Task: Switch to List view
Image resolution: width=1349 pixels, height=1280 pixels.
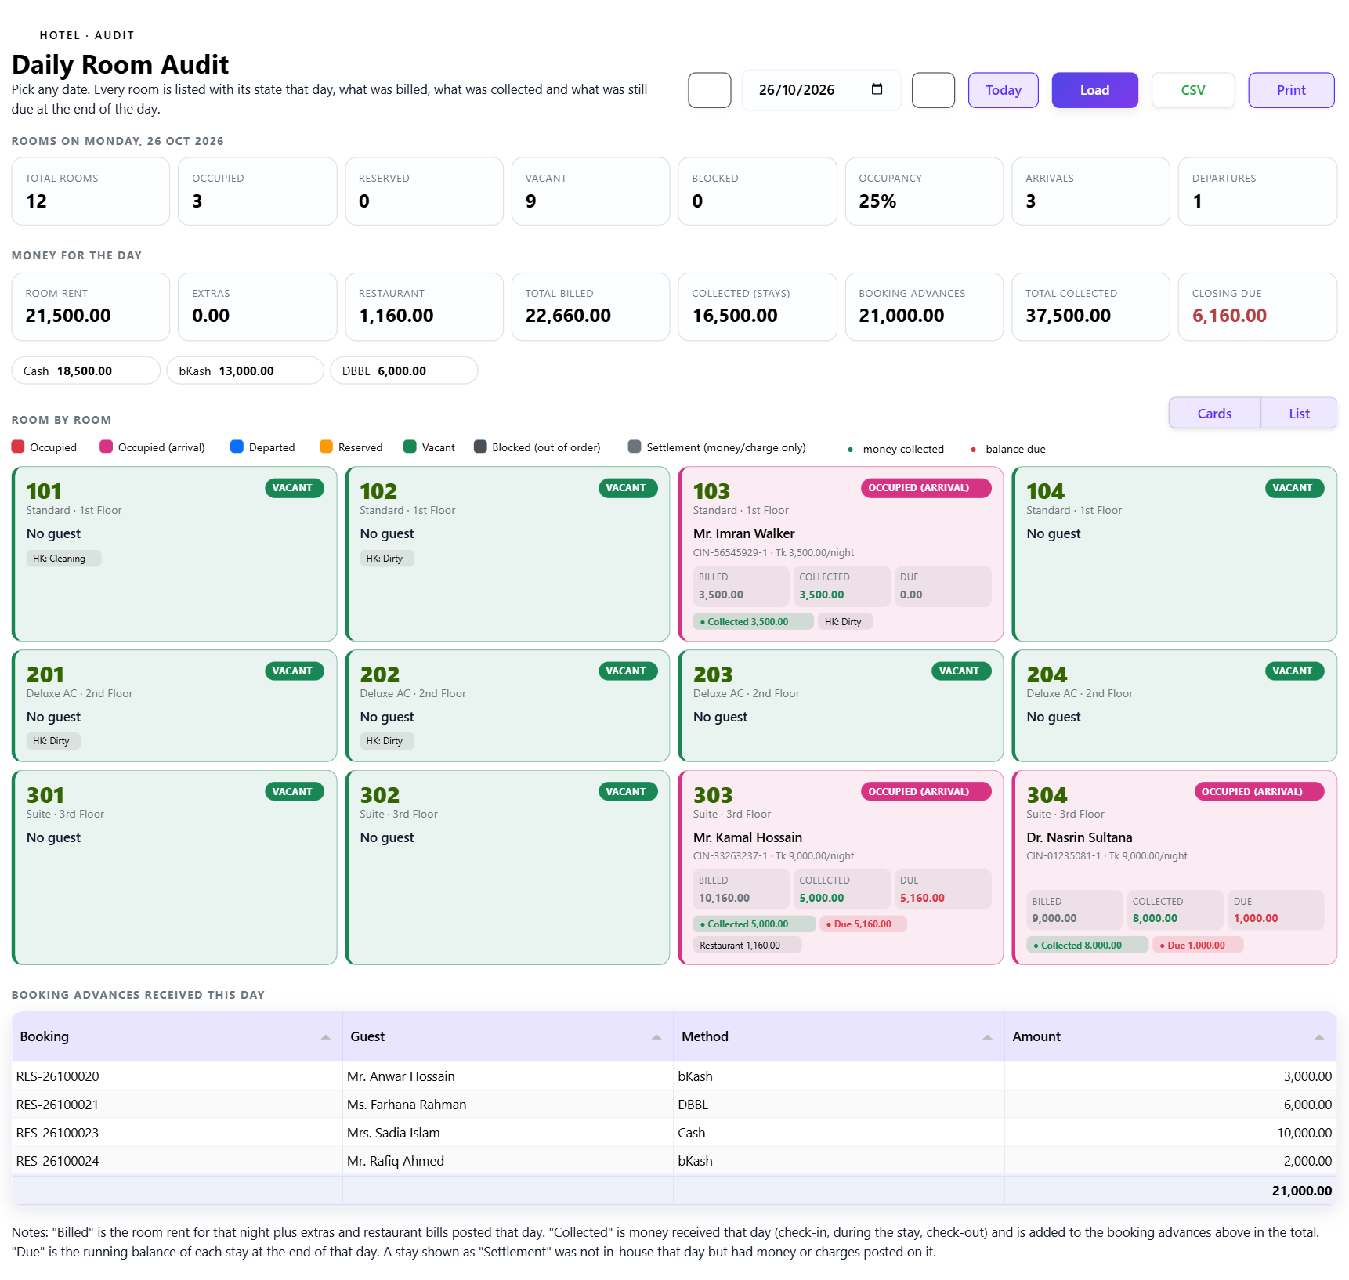Action: click(1299, 413)
